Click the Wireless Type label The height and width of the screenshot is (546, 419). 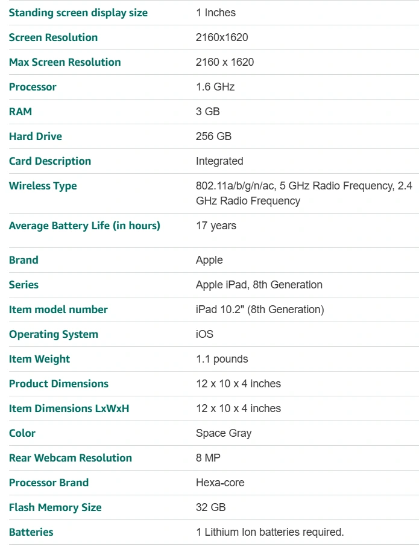[x=43, y=186]
